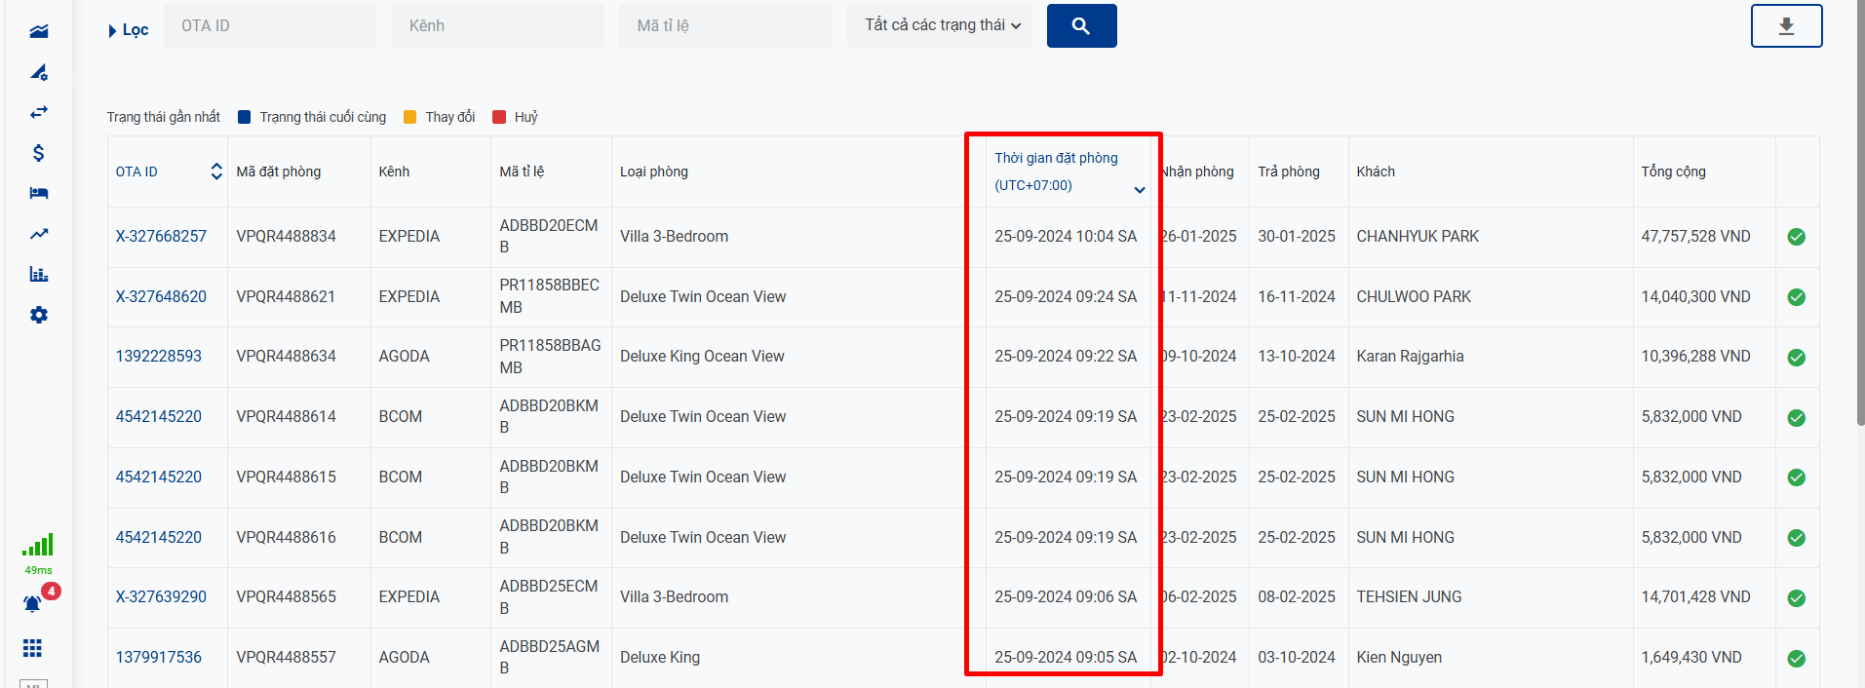Open the apps grid icon in sidebar
The height and width of the screenshot is (688, 1865).
33,648
